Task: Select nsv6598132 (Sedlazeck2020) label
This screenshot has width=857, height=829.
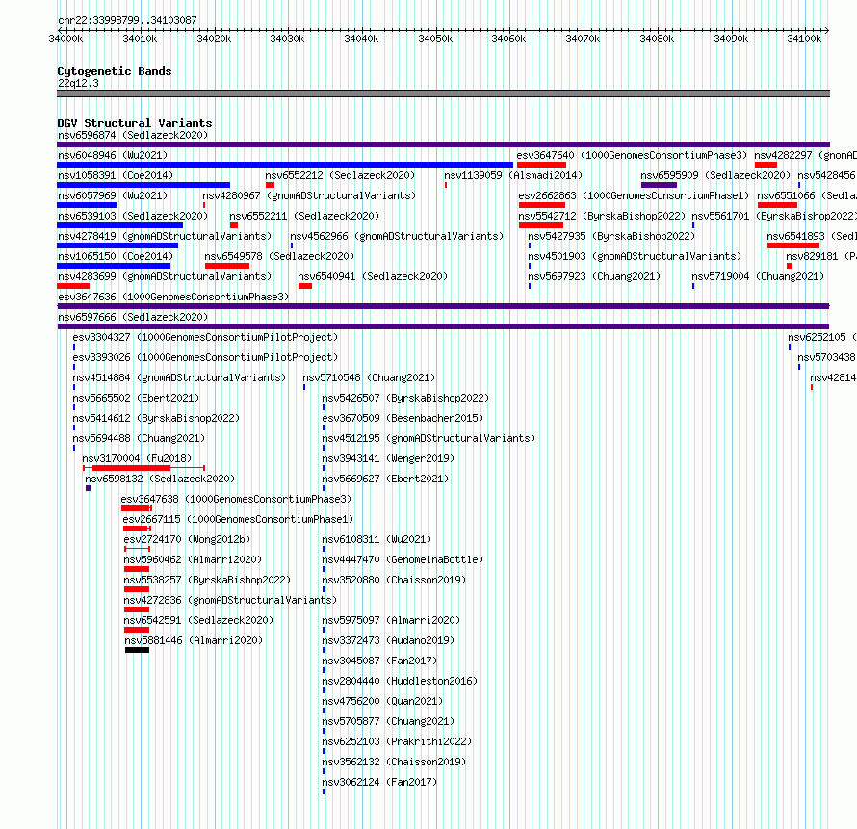Action: point(160,479)
